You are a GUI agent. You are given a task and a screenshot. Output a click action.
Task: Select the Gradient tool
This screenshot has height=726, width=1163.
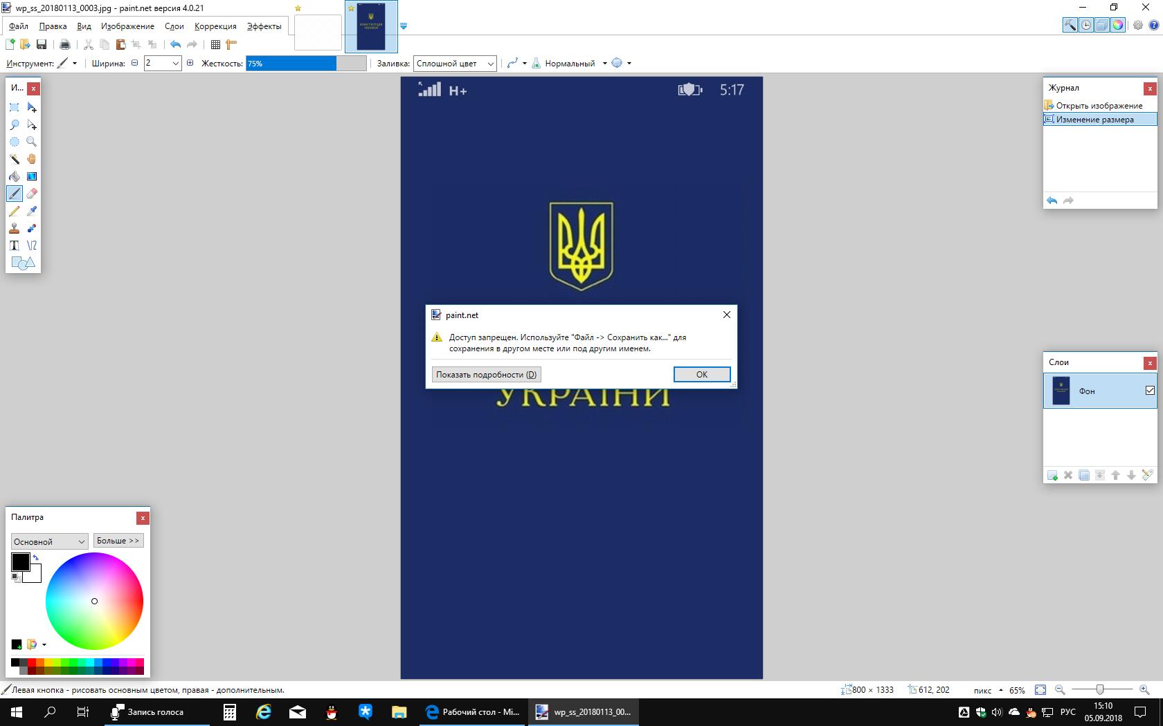32,176
